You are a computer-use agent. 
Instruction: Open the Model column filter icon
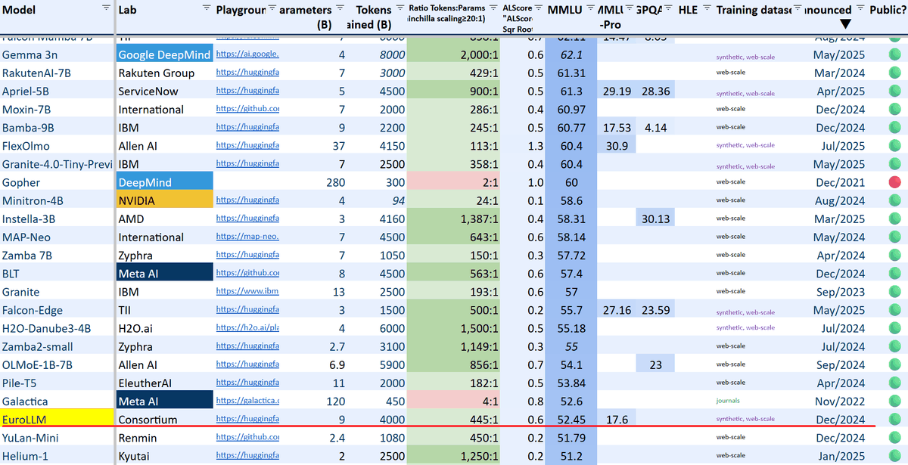point(106,7)
